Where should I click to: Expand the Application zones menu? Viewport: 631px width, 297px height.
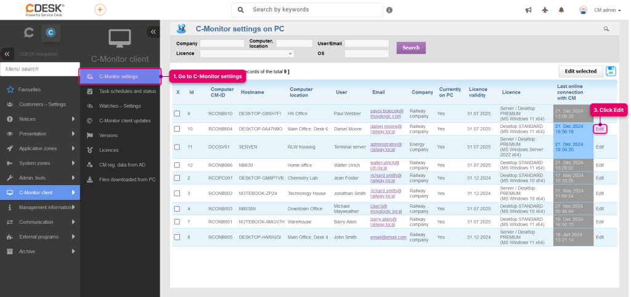(x=40, y=149)
